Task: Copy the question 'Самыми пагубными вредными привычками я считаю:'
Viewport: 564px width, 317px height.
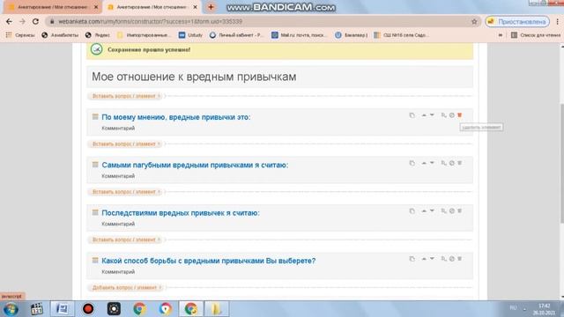Action: point(412,163)
